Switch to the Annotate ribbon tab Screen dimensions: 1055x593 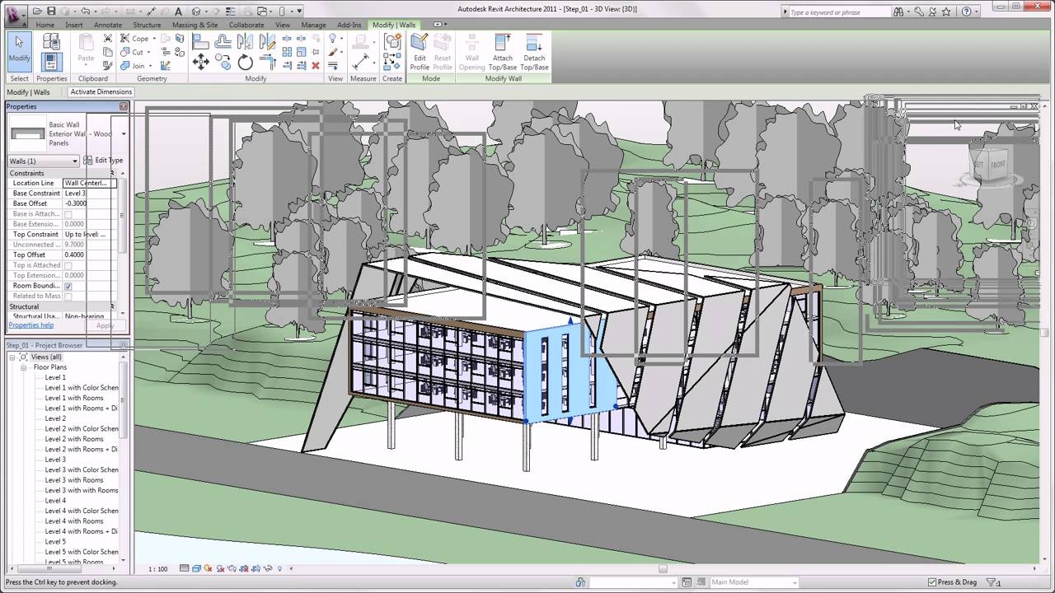[108, 25]
